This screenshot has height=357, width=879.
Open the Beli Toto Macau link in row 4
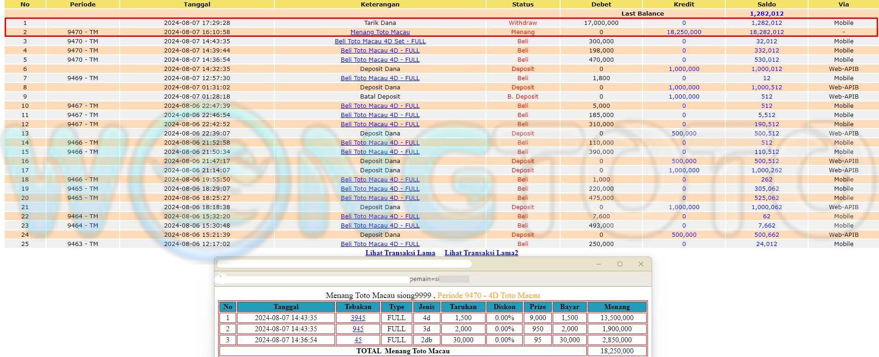pos(380,51)
